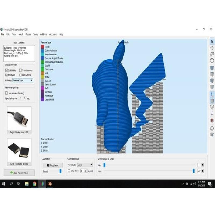
Task: Click the Outer Perimeter legend label
Action: pyautogui.click(x=51, y=51)
